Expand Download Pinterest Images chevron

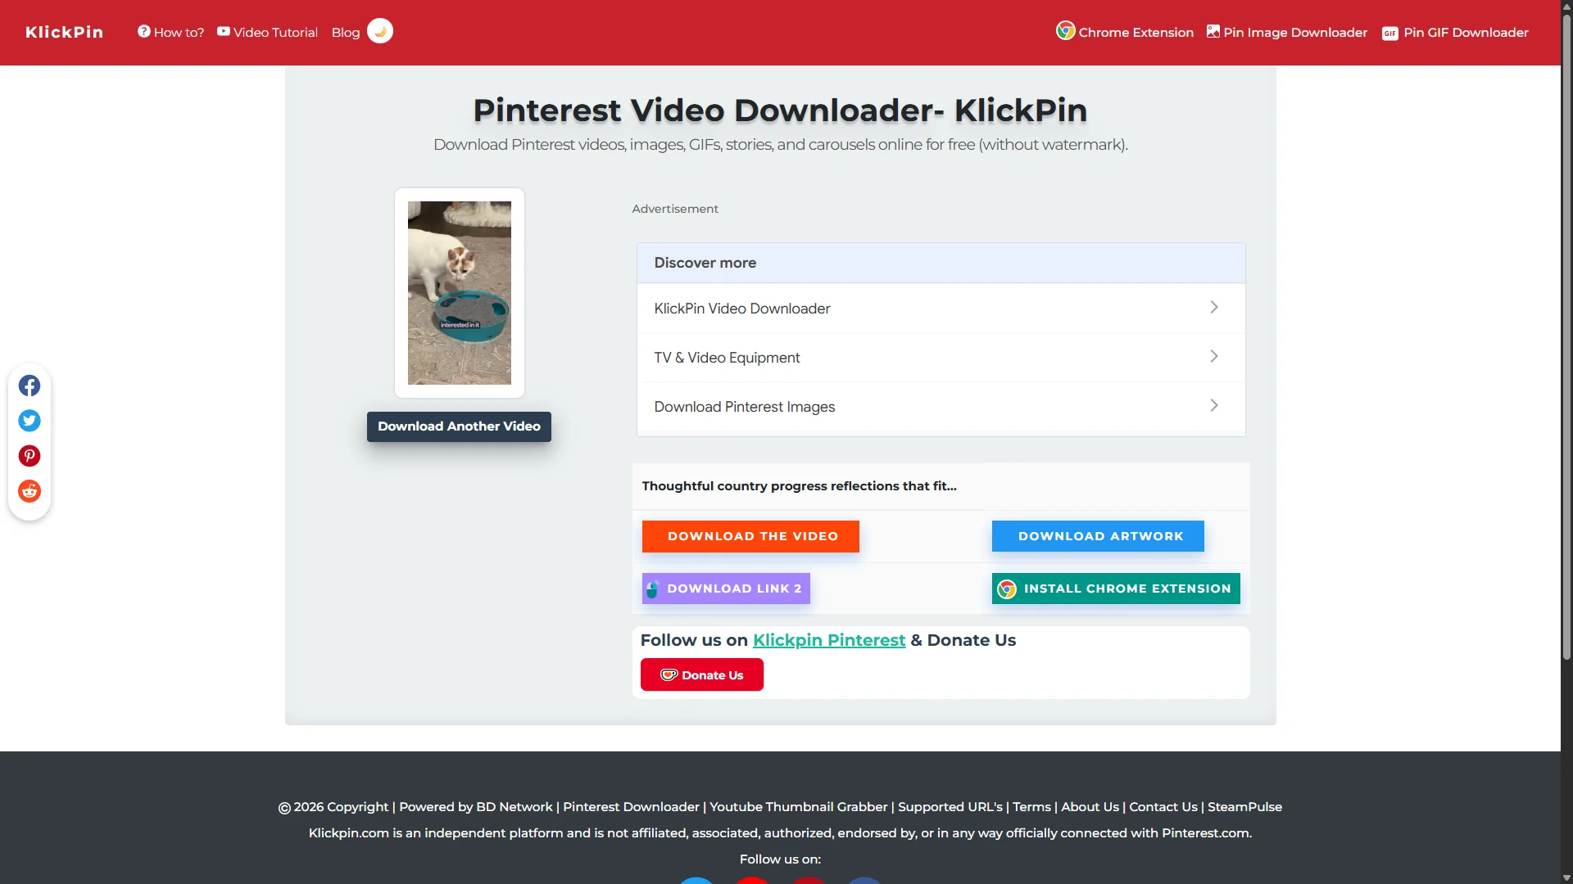pos(1214,405)
